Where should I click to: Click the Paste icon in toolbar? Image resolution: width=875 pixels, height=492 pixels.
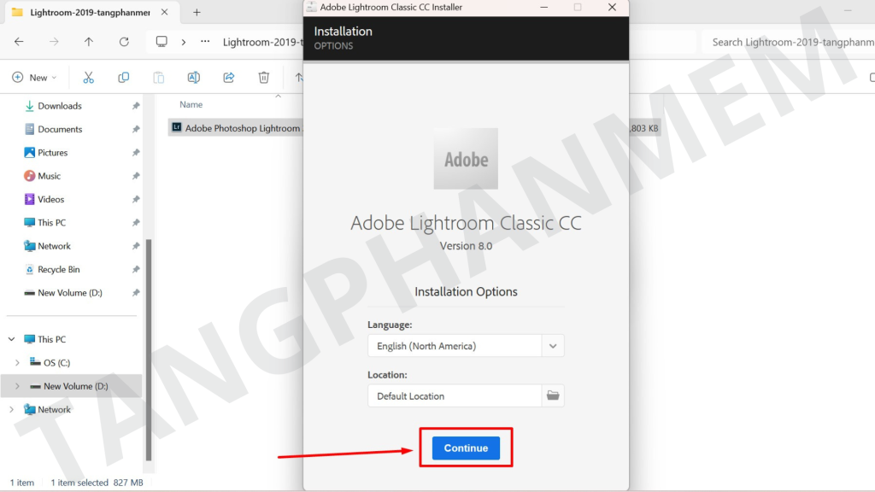[158, 78]
